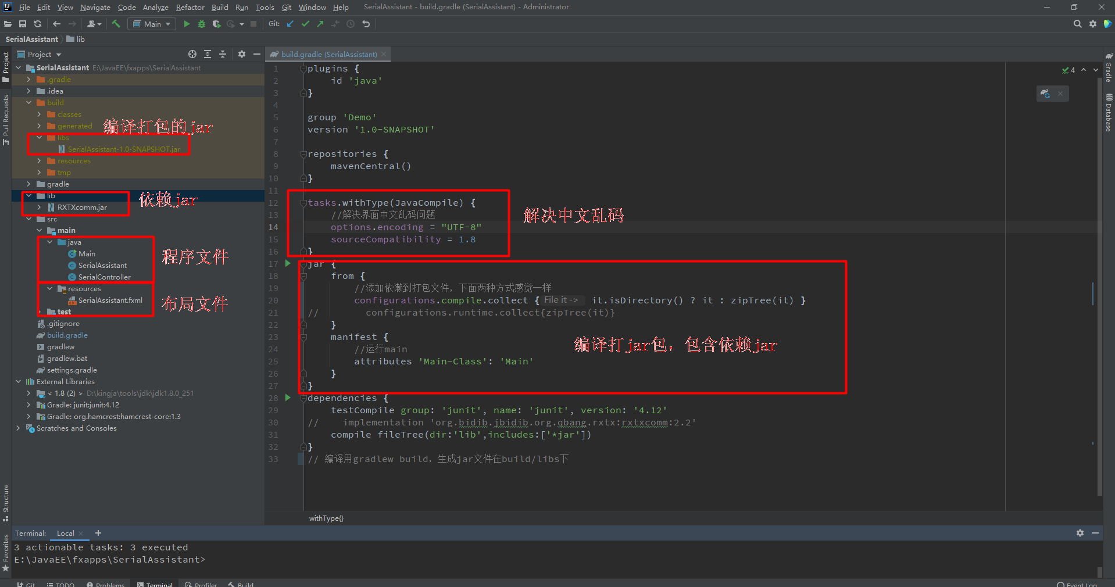Open file via toolbar folder icon
This screenshot has width=1115, height=587.
coord(8,24)
